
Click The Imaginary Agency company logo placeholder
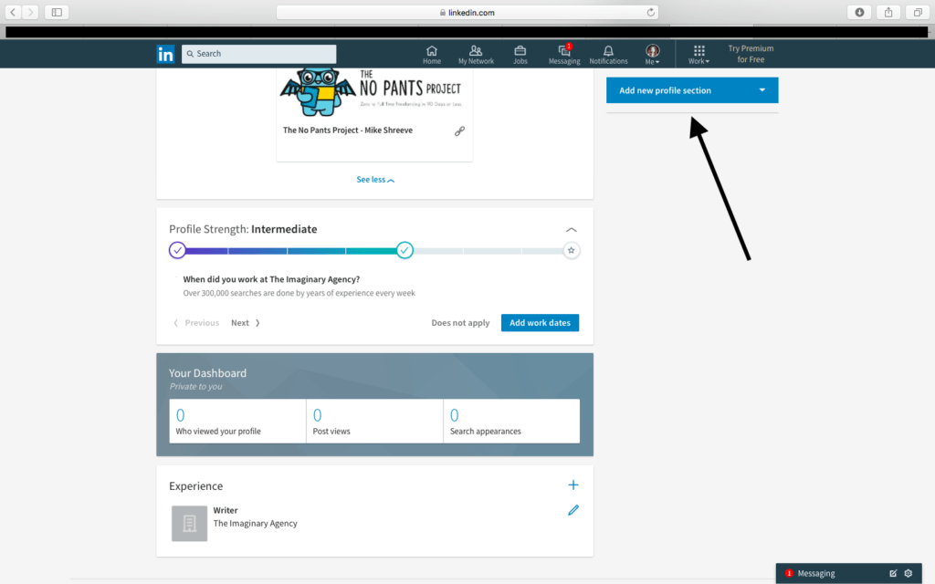tap(190, 523)
